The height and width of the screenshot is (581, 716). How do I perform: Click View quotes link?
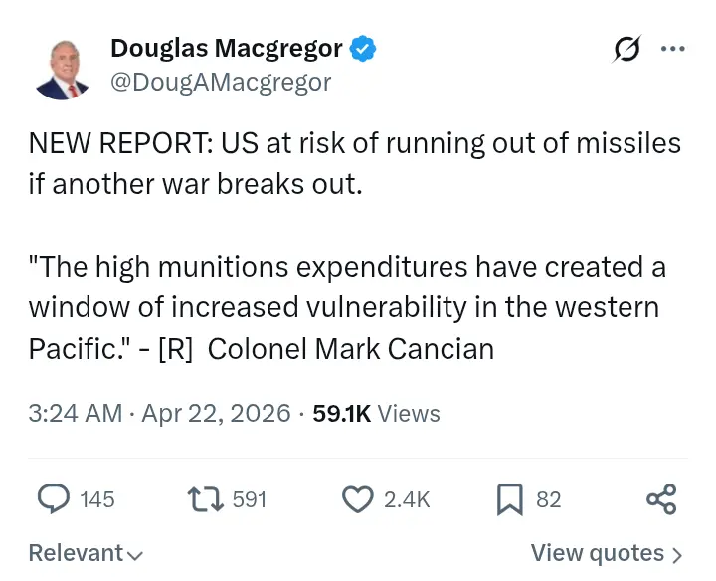tap(607, 554)
